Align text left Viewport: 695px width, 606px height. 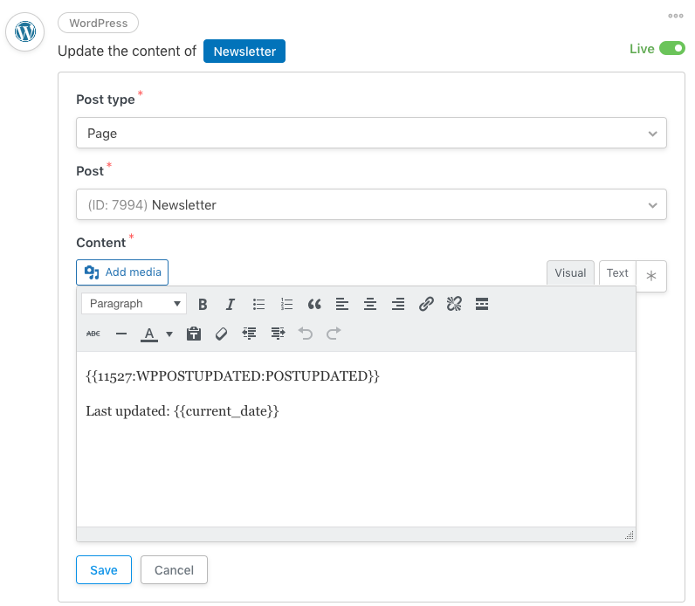click(342, 304)
